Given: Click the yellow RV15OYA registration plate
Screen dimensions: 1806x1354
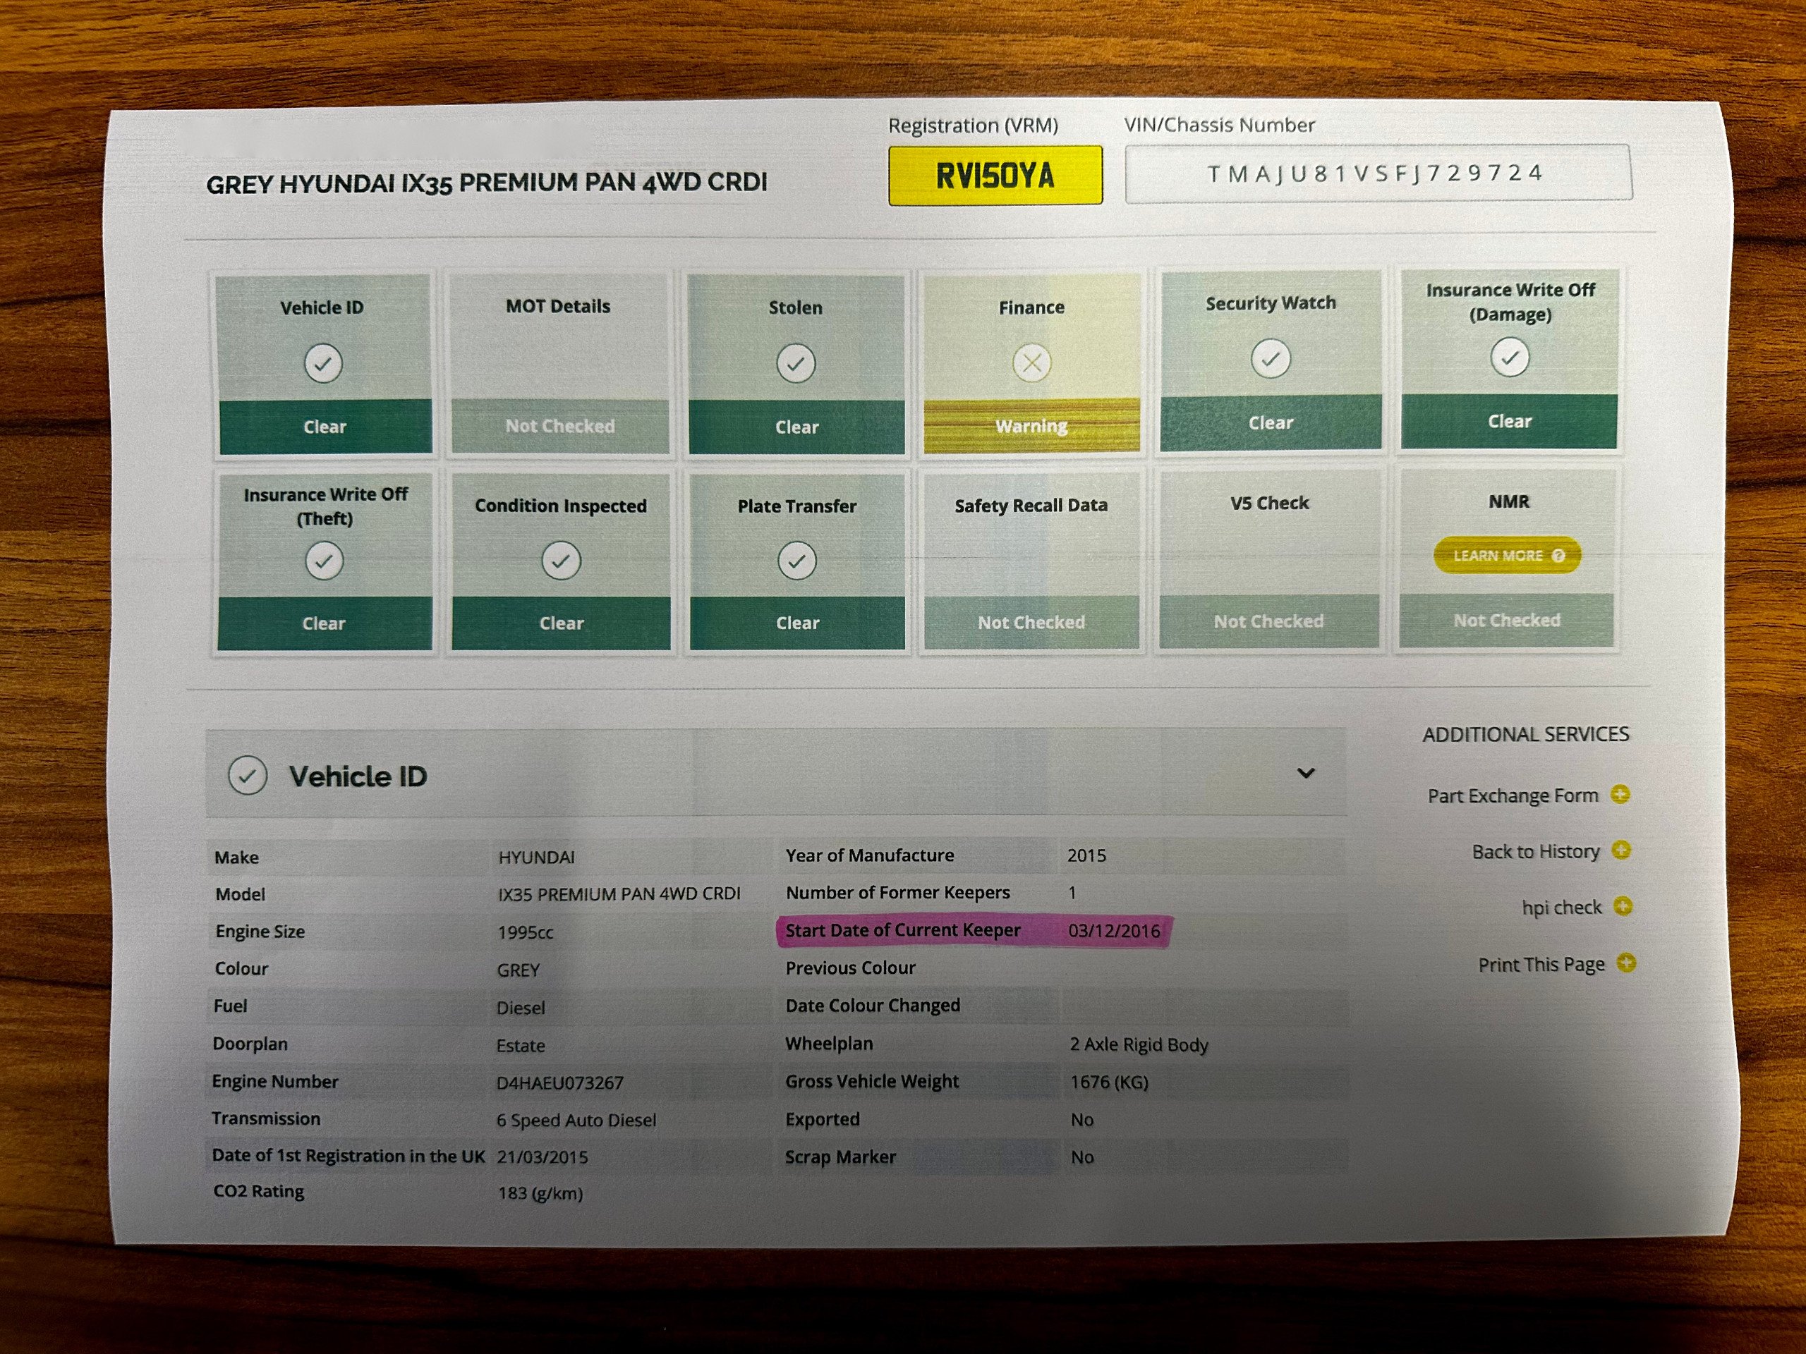Looking at the screenshot, I should pyautogui.click(x=995, y=176).
